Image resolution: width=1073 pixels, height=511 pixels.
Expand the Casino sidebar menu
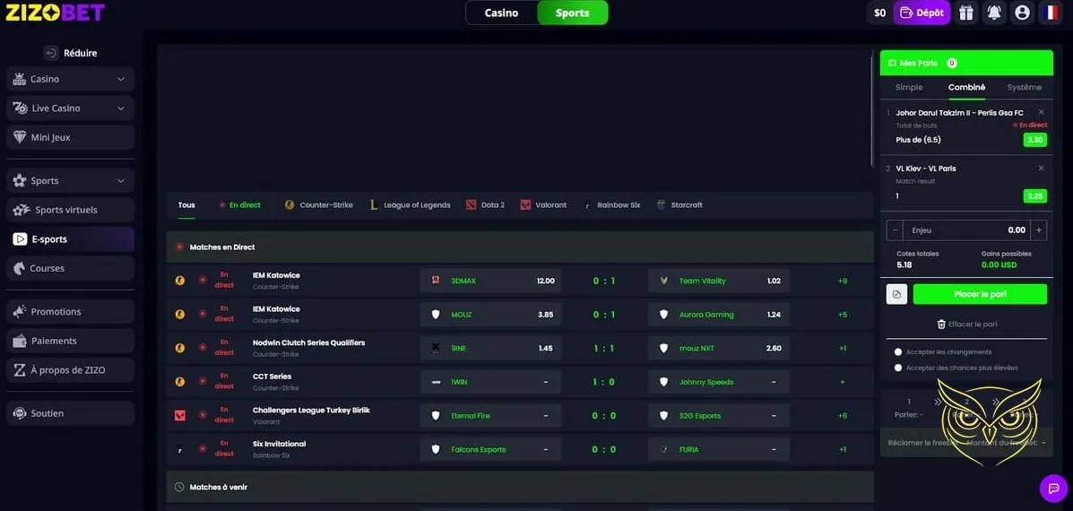pos(120,79)
